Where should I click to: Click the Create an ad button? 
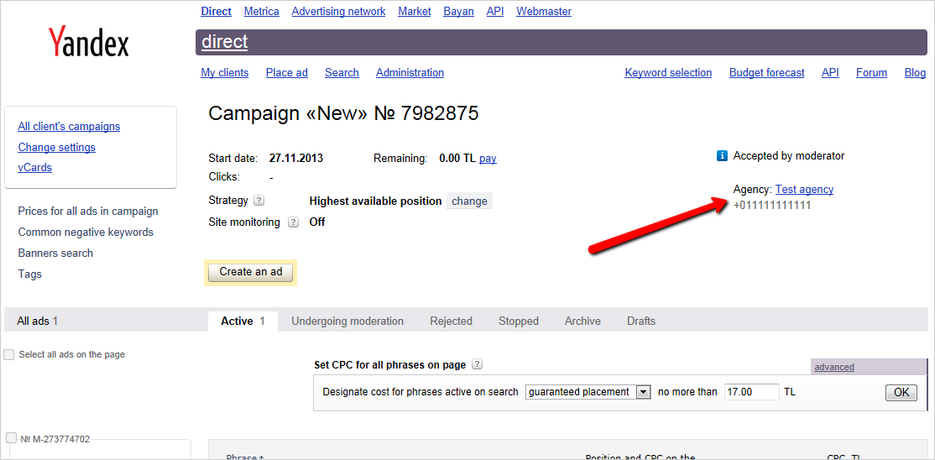click(x=250, y=272)
